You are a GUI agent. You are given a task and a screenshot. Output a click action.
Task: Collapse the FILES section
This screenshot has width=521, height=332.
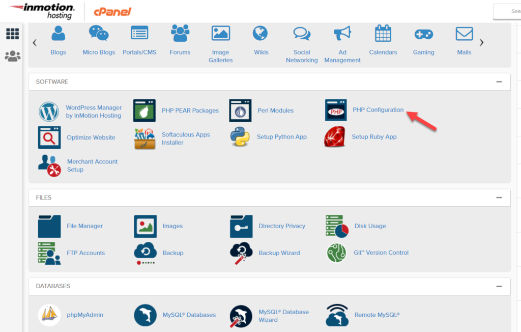[x=499, y=198]
